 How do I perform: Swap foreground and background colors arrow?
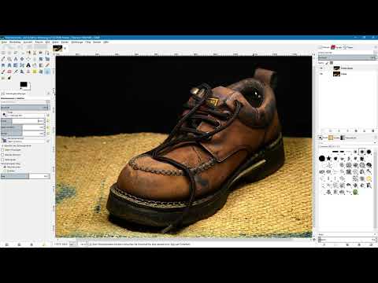pyautogui.click(x=29, y=83)
